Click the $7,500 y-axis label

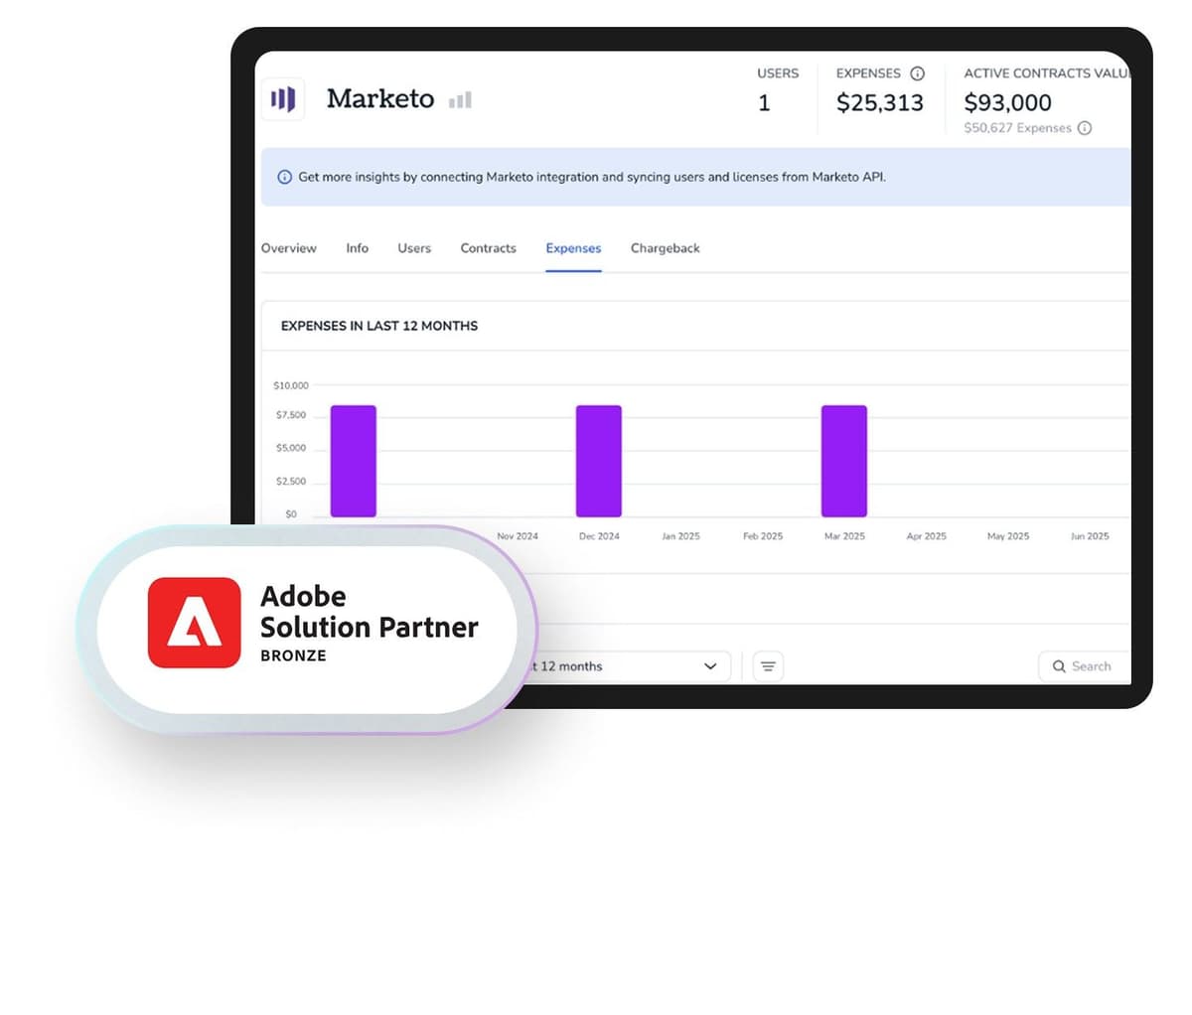pyautogui.click(x=291, y=415)
